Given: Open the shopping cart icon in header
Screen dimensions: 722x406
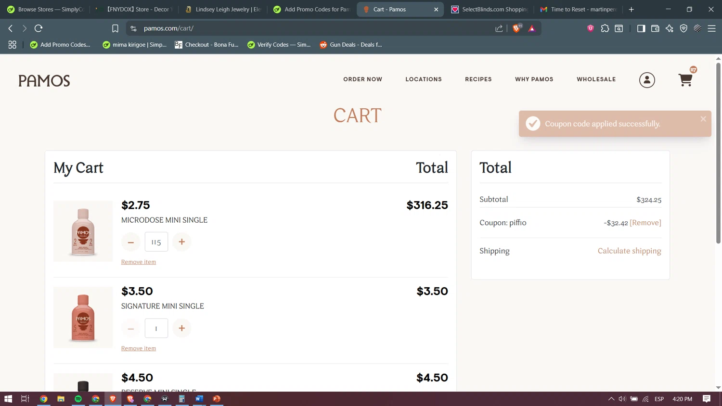Looking at the screenshot, I should [685, 80].
